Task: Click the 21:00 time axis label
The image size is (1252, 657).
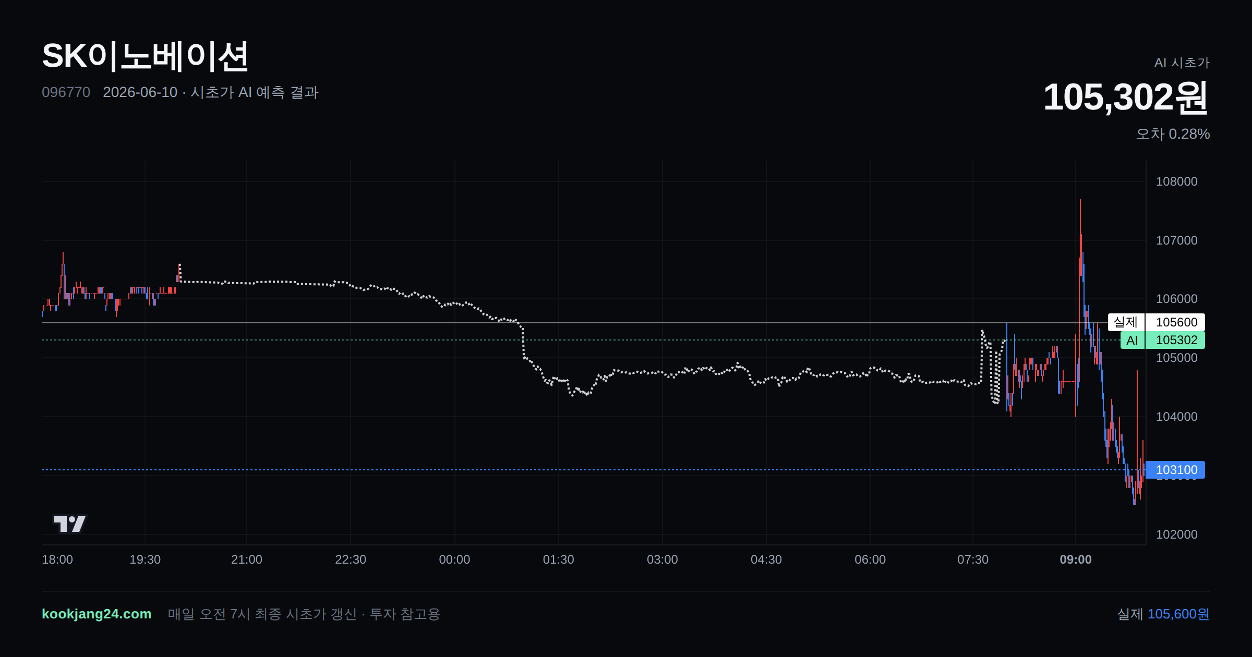Action: coord(247,559)
